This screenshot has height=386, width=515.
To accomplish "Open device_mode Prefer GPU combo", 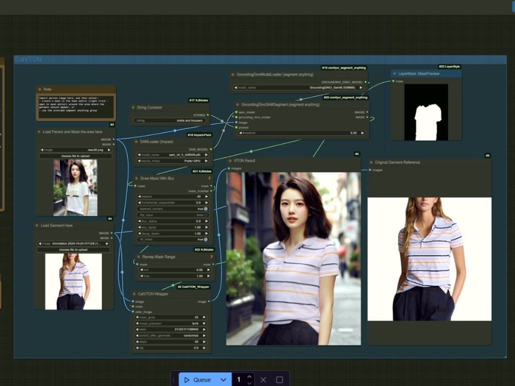I will tap(173, 161).
